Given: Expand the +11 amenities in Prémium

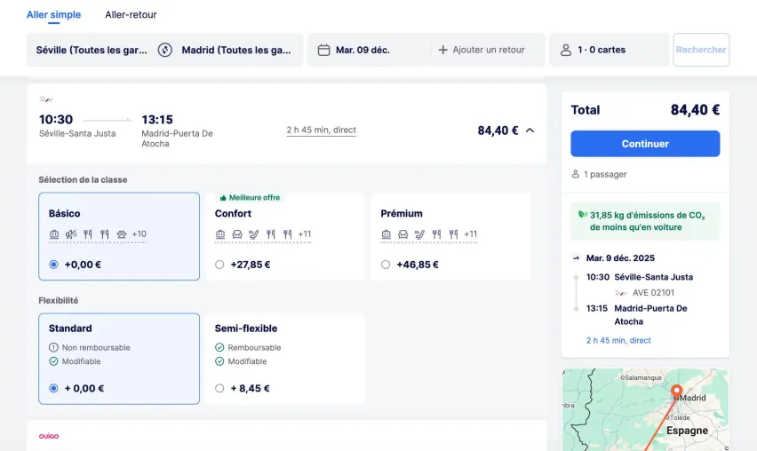Looking at the screenshot, I should pos(471,234).
